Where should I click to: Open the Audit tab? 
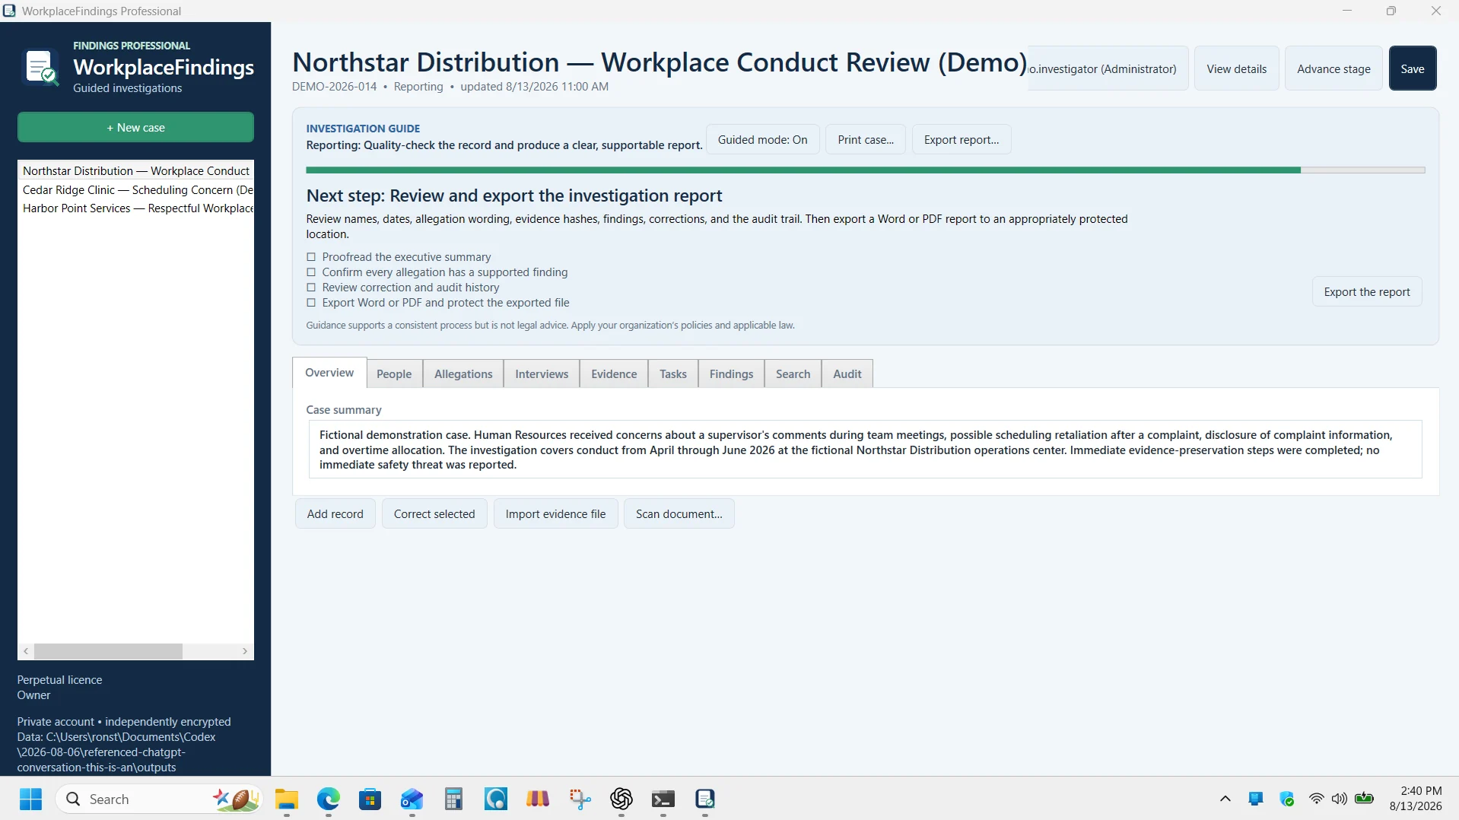point(847,373)
